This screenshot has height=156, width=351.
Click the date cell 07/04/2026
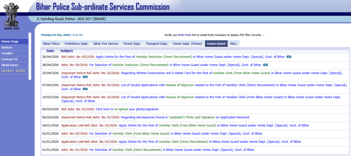tap(50, 85)
